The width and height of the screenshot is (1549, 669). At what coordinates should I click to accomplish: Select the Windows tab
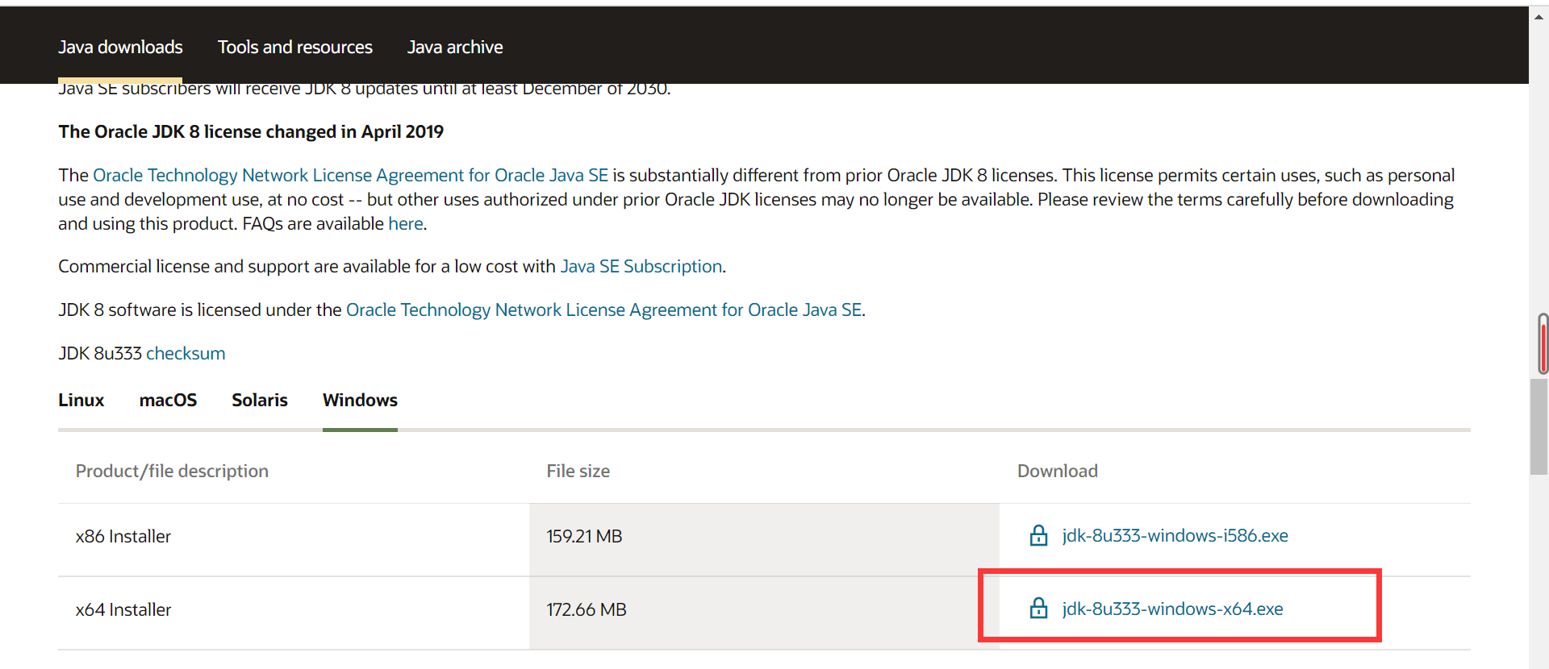coord(360,401)
